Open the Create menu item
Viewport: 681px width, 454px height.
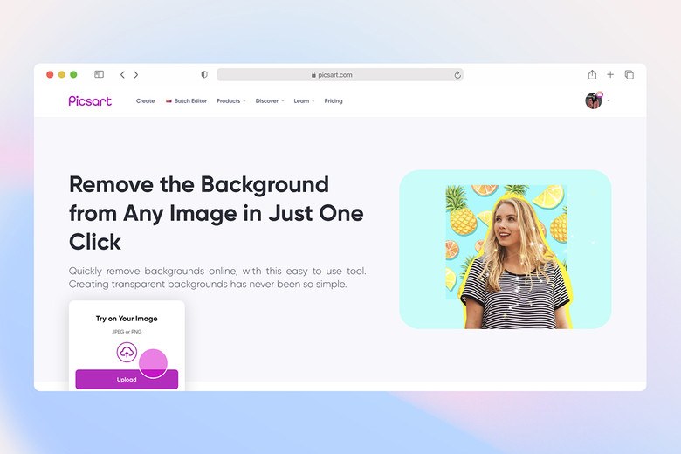click(x=145, y=101)
